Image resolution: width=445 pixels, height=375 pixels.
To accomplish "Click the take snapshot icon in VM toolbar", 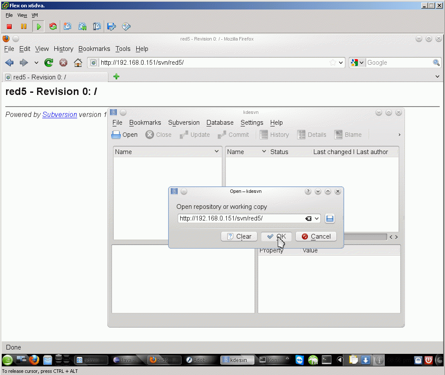I will (x=68, y=26).
